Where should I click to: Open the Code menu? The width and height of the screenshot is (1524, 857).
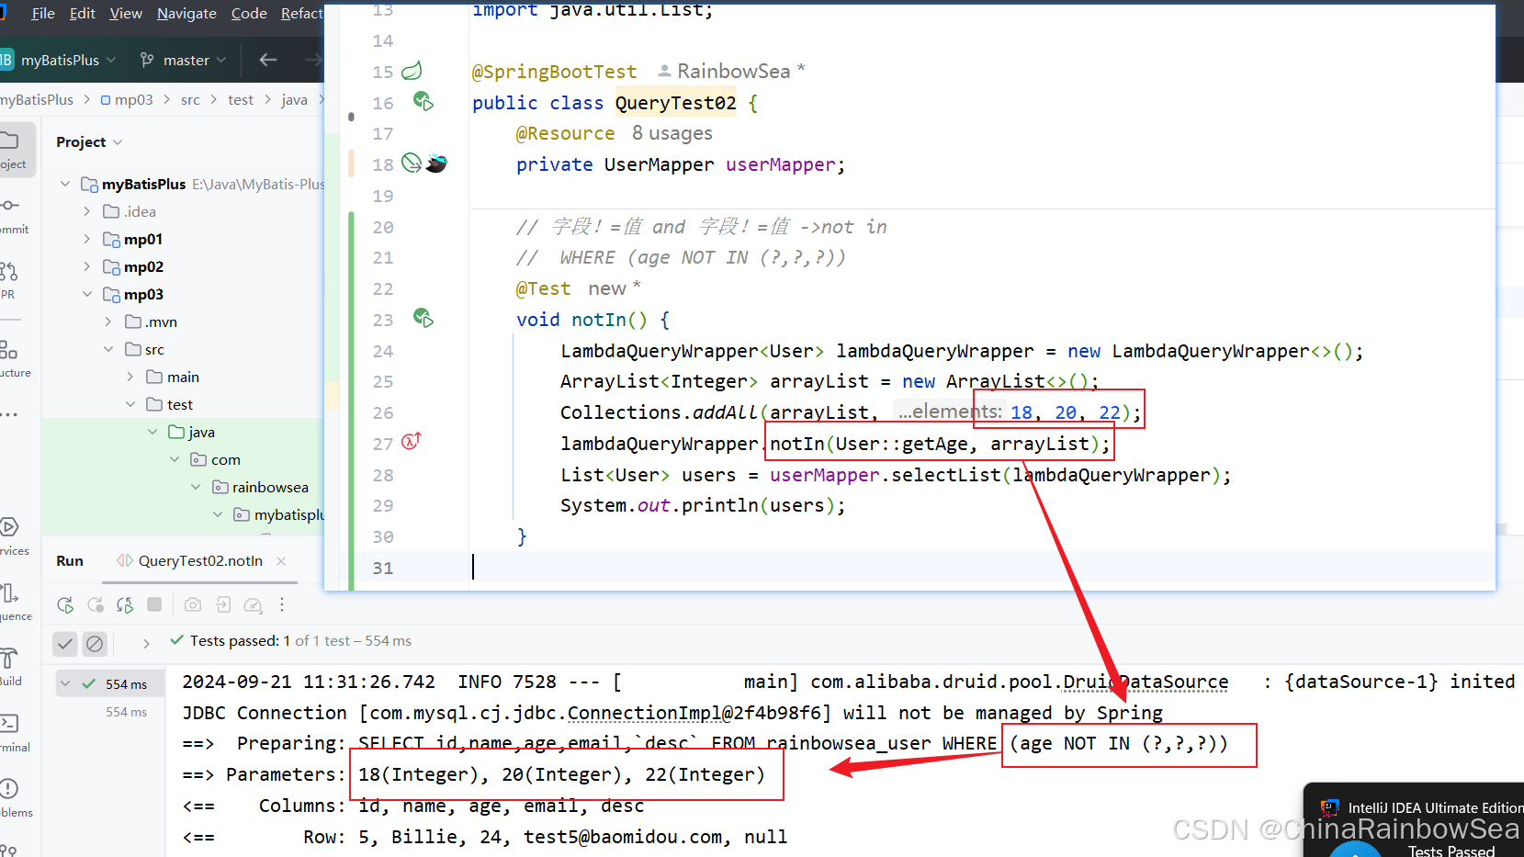click(x=249, y=13)
